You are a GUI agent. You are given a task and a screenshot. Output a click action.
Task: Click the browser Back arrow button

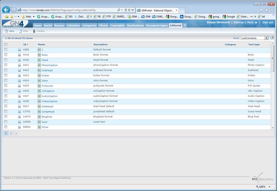pos(6,10)
